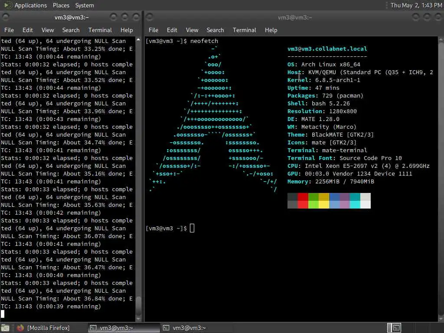Open Terminal menu in left terminal window
The width and height of the screenshot is (444, 333).
coord(100,30)
